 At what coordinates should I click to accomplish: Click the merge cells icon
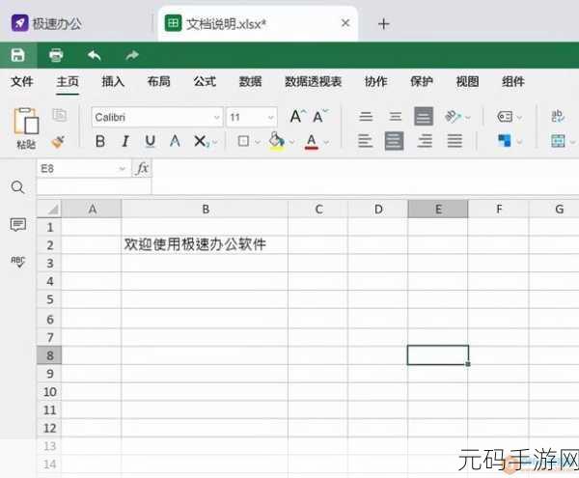(x=558, y=141)
